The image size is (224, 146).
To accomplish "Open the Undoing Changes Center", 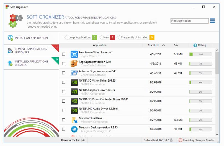I will [x=197, y=140].
